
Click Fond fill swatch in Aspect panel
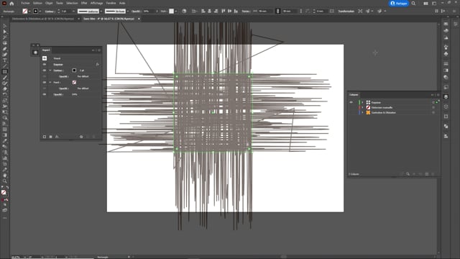[x=74, y=83]
